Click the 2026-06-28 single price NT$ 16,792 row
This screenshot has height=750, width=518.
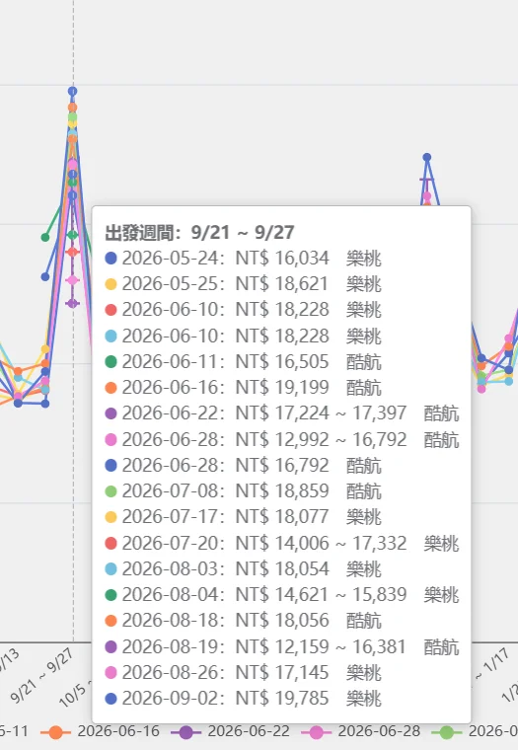point(243,466)
